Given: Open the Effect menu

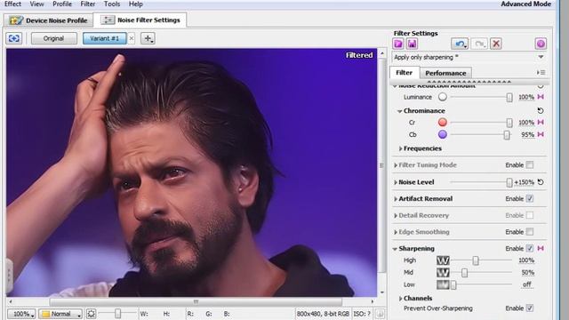Looking at the screenshot, I should [12, 4].
